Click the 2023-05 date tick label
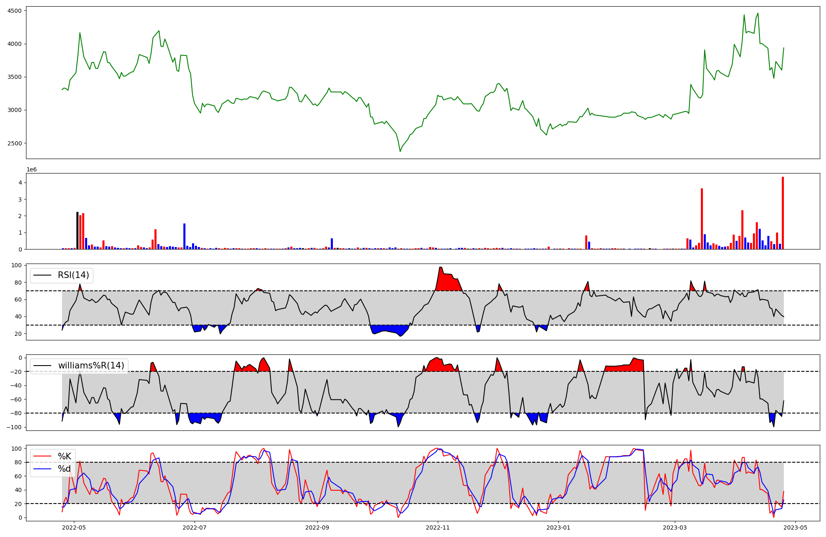Screen dimensions: 826x537 (x=795, y=527)
